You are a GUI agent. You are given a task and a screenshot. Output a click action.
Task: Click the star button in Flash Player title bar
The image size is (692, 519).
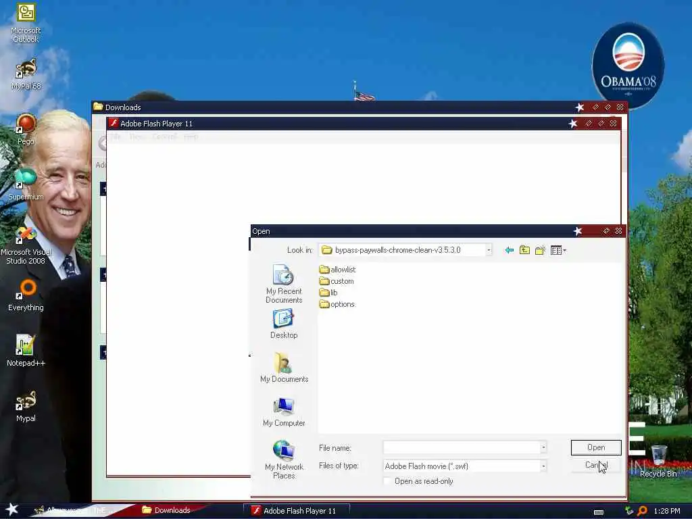click(x=573, y=124)
